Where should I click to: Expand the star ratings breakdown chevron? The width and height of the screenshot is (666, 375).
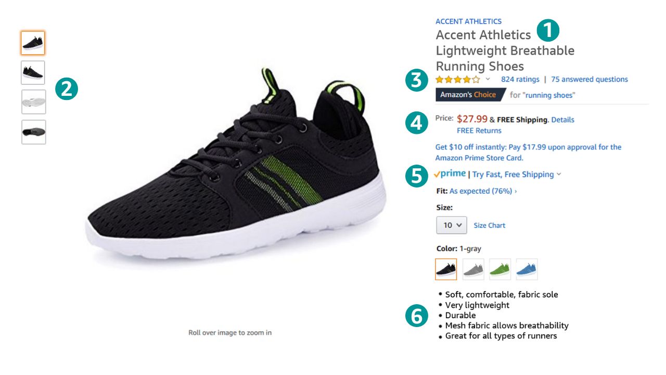[x=487, y=79]
